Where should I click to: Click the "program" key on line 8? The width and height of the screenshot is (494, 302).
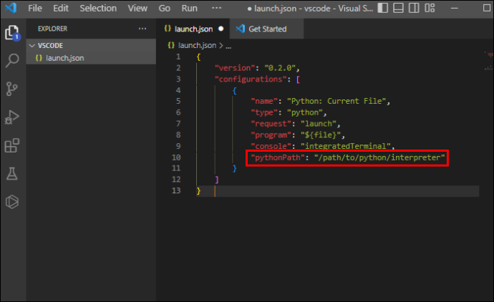point(271,135)
